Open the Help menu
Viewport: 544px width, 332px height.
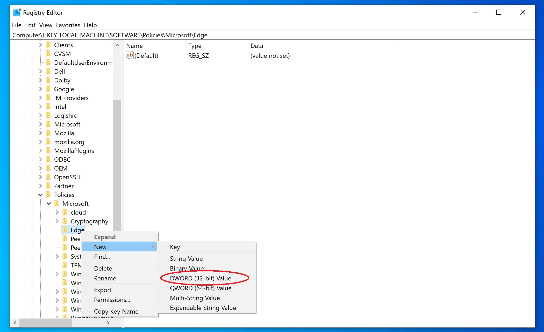90,25
